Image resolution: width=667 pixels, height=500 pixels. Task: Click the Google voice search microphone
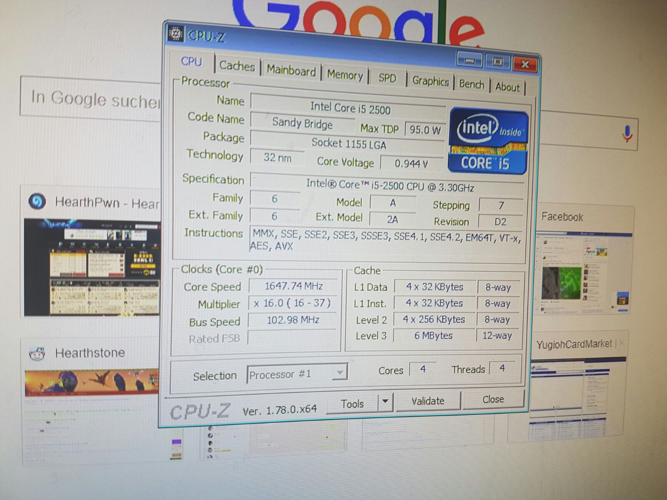click(x=627, y=134)
